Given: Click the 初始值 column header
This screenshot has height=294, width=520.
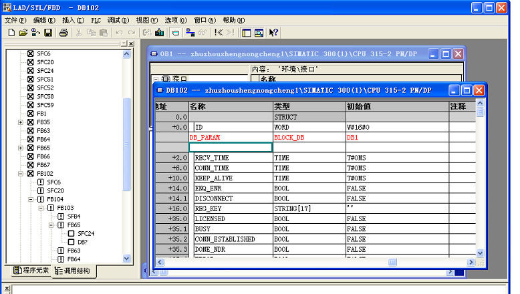Looking at the screenshot, I should pyautogui.click(x=397, y=106).
